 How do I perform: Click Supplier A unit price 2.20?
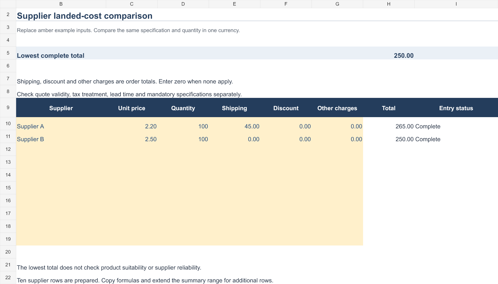tap(132, 124)
